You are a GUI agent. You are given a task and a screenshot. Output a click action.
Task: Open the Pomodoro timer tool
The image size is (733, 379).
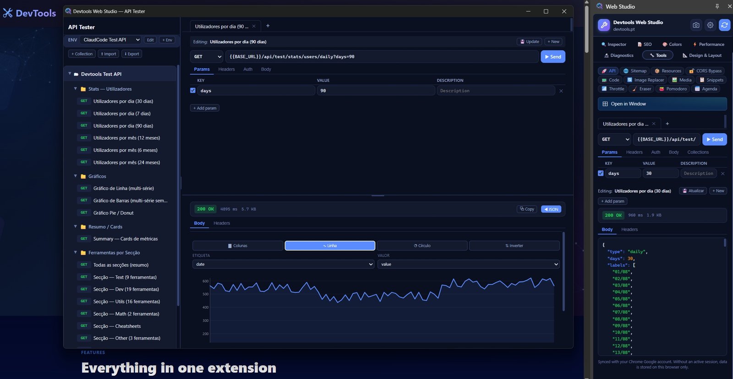pos(673,89)
